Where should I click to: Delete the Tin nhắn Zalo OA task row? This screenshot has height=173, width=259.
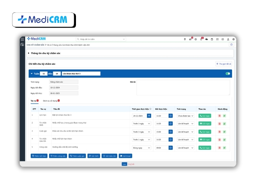pyautogui.click(x=220, y=140)
